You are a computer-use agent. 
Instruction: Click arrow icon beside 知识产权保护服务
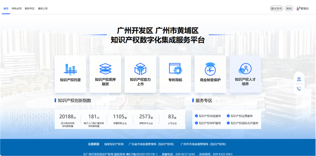(x=196, y=123)
